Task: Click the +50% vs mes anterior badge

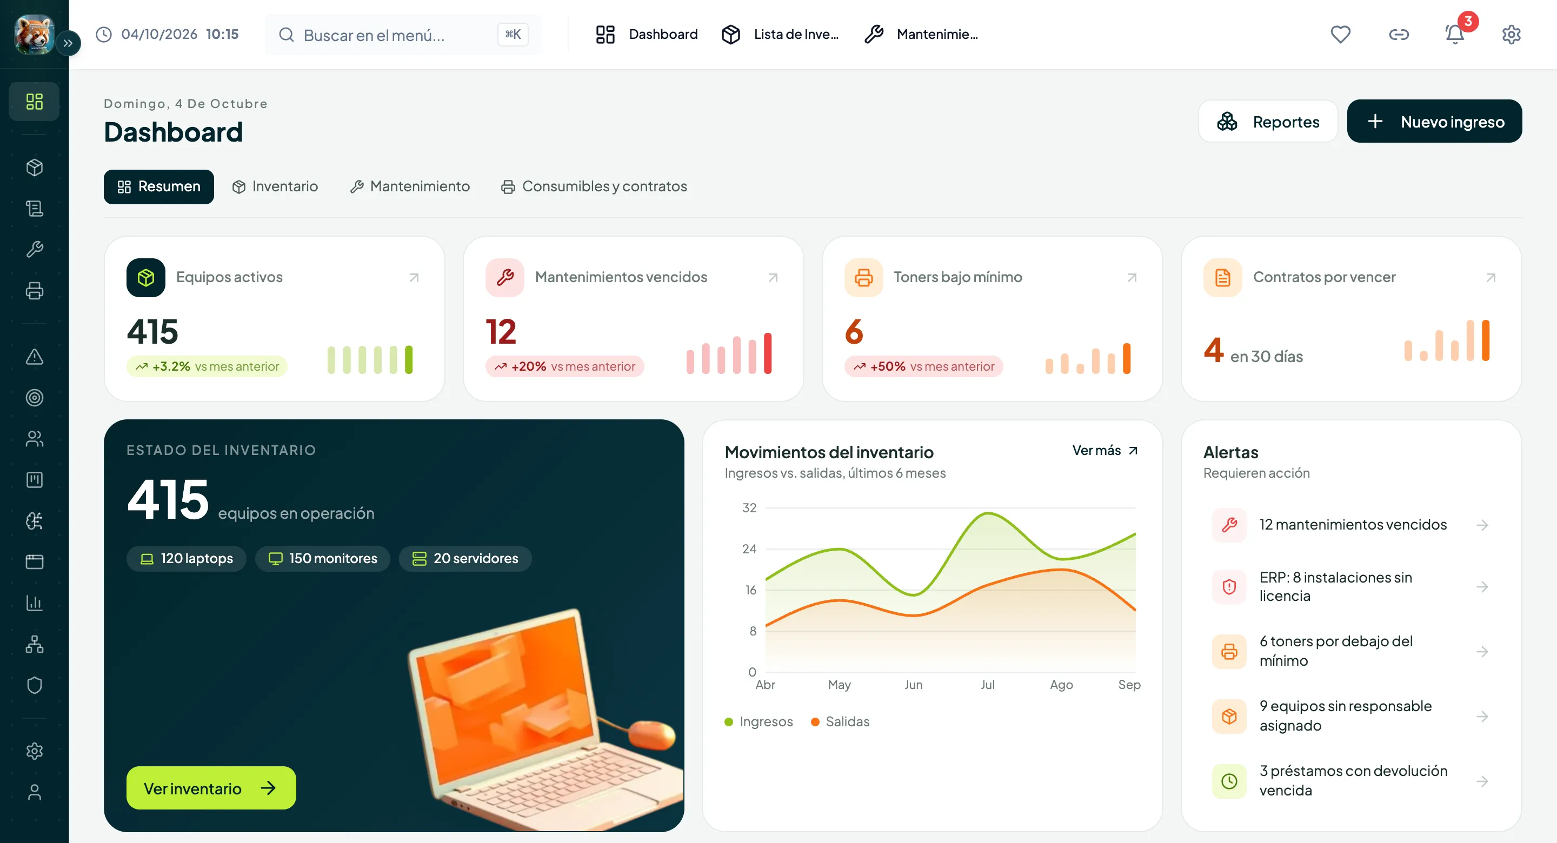Action: 923,367
